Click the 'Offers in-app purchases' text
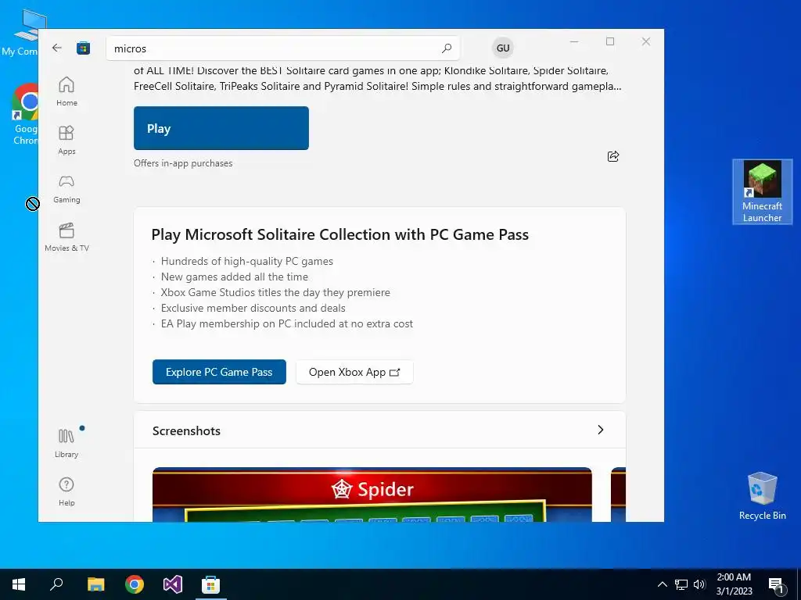 (183, 163)
